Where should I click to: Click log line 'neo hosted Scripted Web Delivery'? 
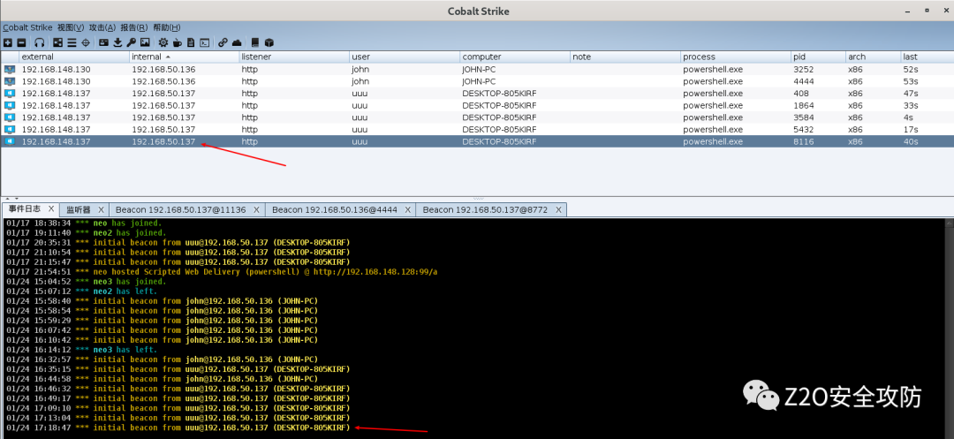click(x=222, y=272)
